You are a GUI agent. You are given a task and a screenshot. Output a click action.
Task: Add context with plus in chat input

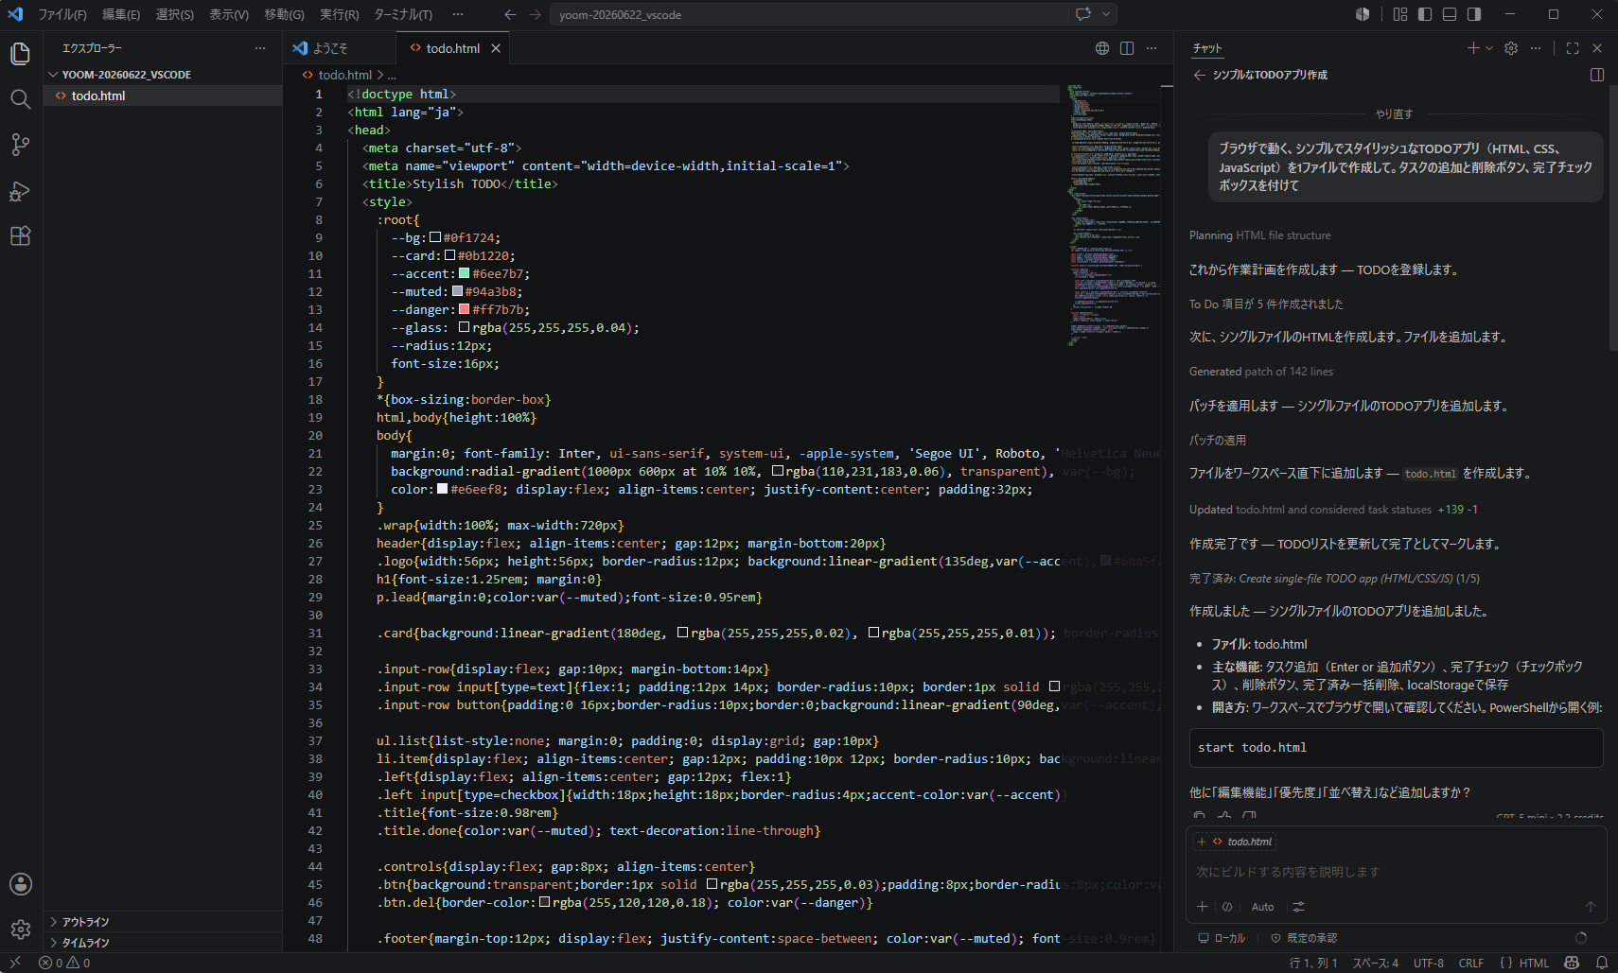point(1202,907)
